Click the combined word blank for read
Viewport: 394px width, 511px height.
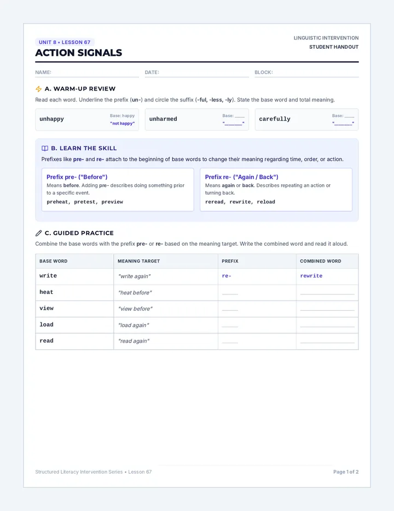tap(327, 341)
